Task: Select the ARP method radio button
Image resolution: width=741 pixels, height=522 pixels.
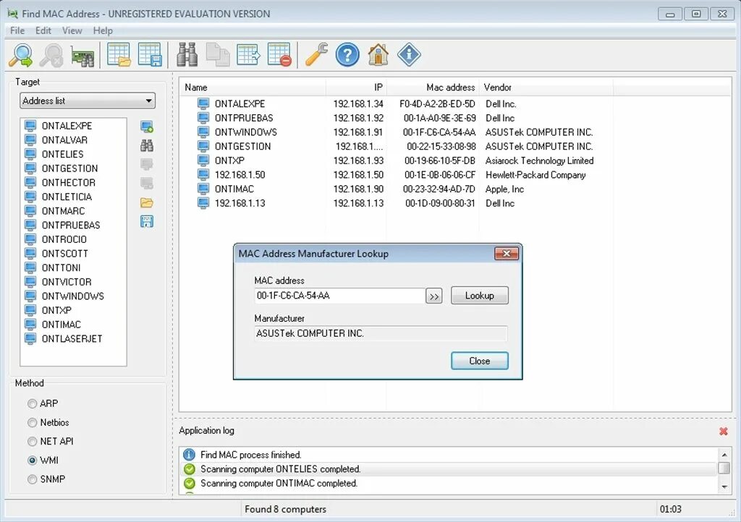Action: click(x=32, y=403)
